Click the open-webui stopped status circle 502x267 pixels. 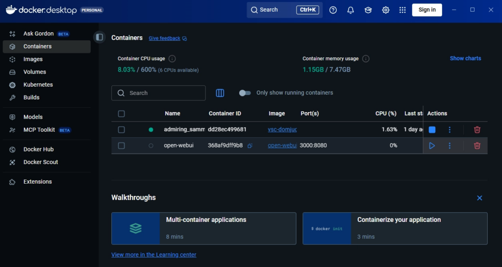click(151, 146)
